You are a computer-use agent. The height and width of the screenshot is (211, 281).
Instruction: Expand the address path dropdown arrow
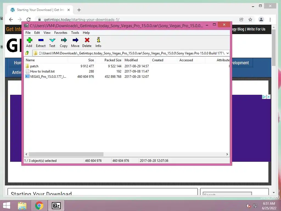coord(227,53)
